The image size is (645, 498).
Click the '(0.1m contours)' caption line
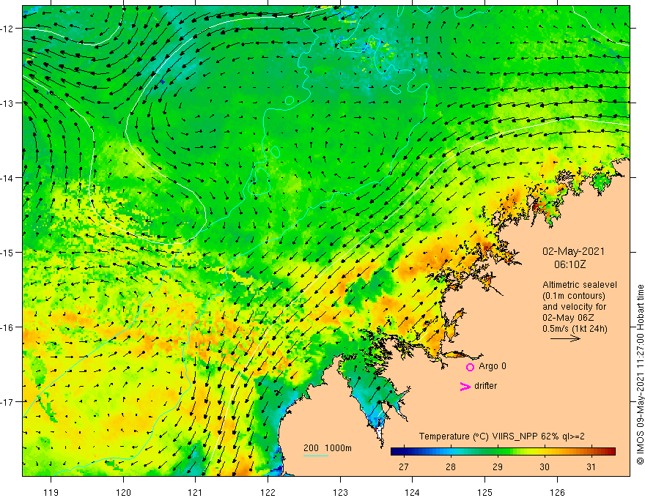[x=574, y=296]
